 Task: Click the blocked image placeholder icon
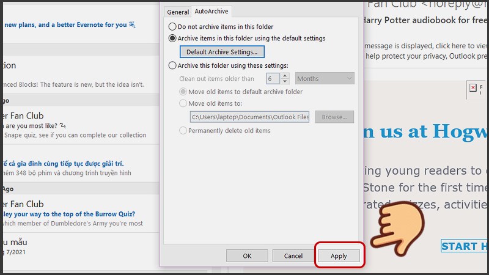pos(472,88)
